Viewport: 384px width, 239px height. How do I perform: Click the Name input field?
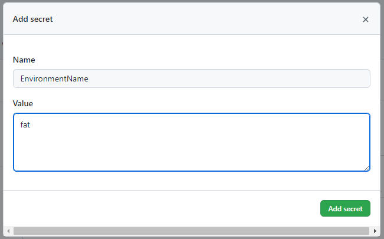click(x=191, y=78)
